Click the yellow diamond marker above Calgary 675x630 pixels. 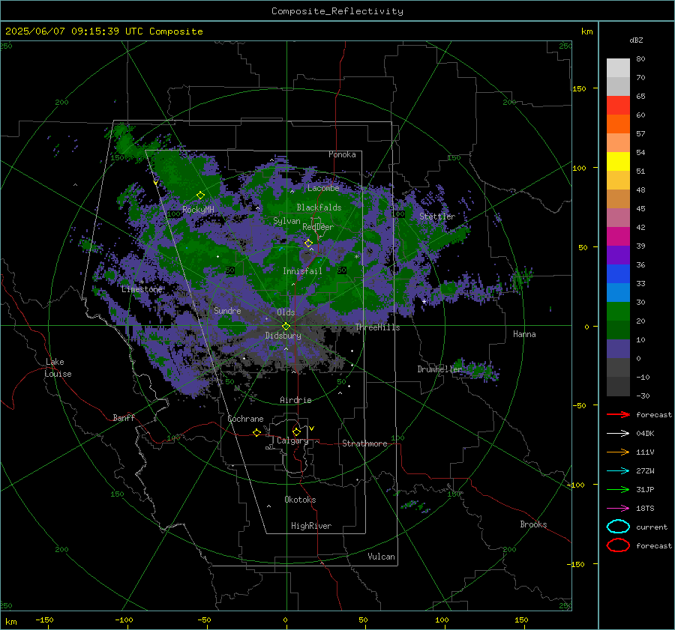point(296,431)
